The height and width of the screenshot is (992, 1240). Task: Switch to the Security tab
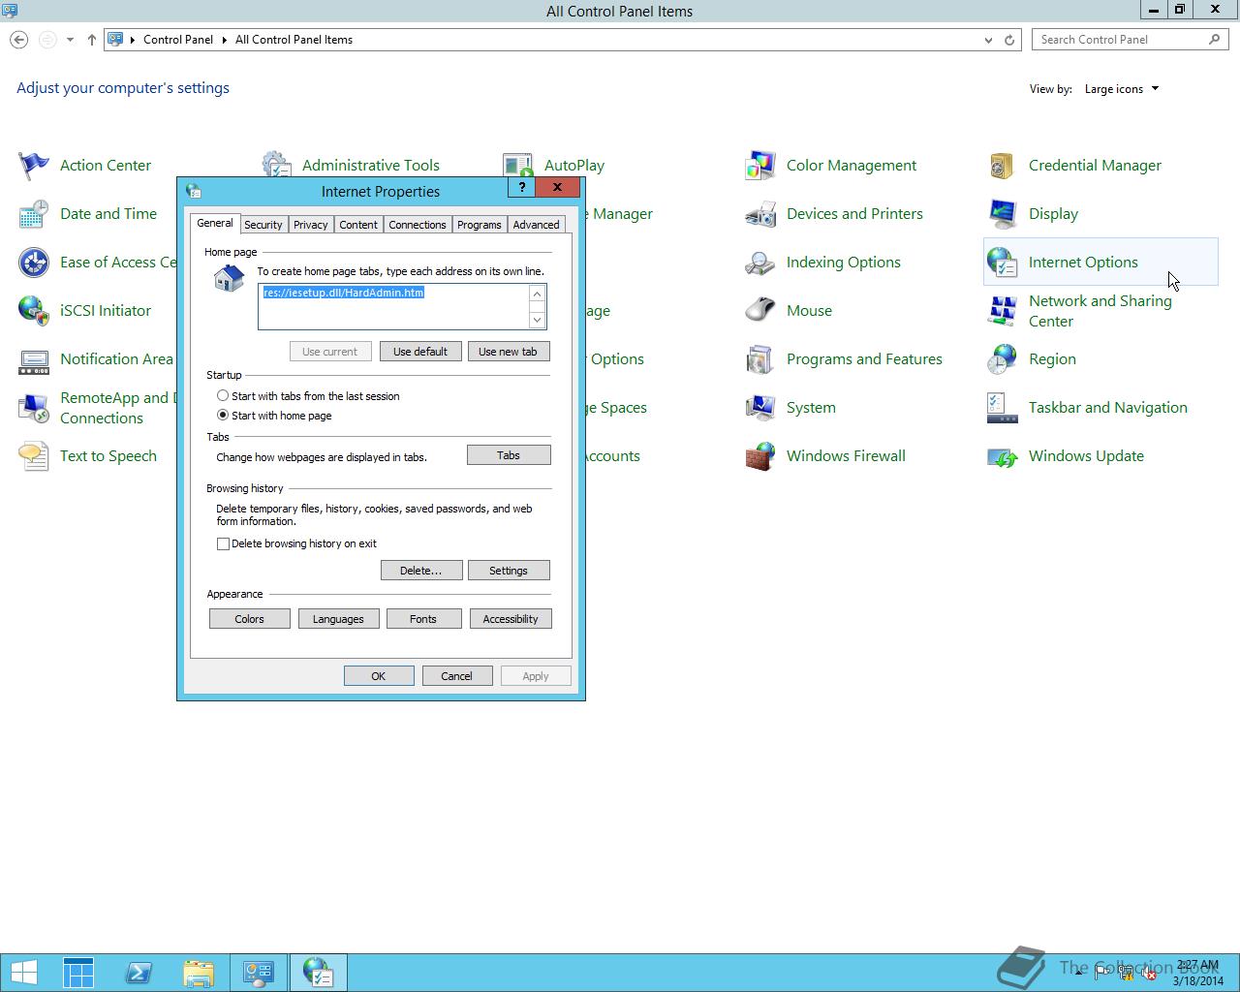pyautogui.click(x=263, y=225)
